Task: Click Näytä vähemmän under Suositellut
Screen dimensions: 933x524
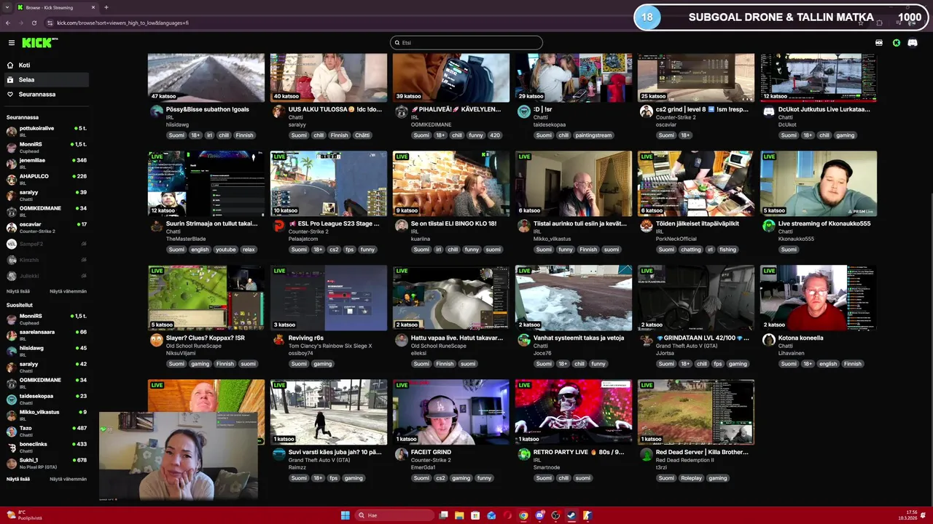Action: [x=68, y=479]
